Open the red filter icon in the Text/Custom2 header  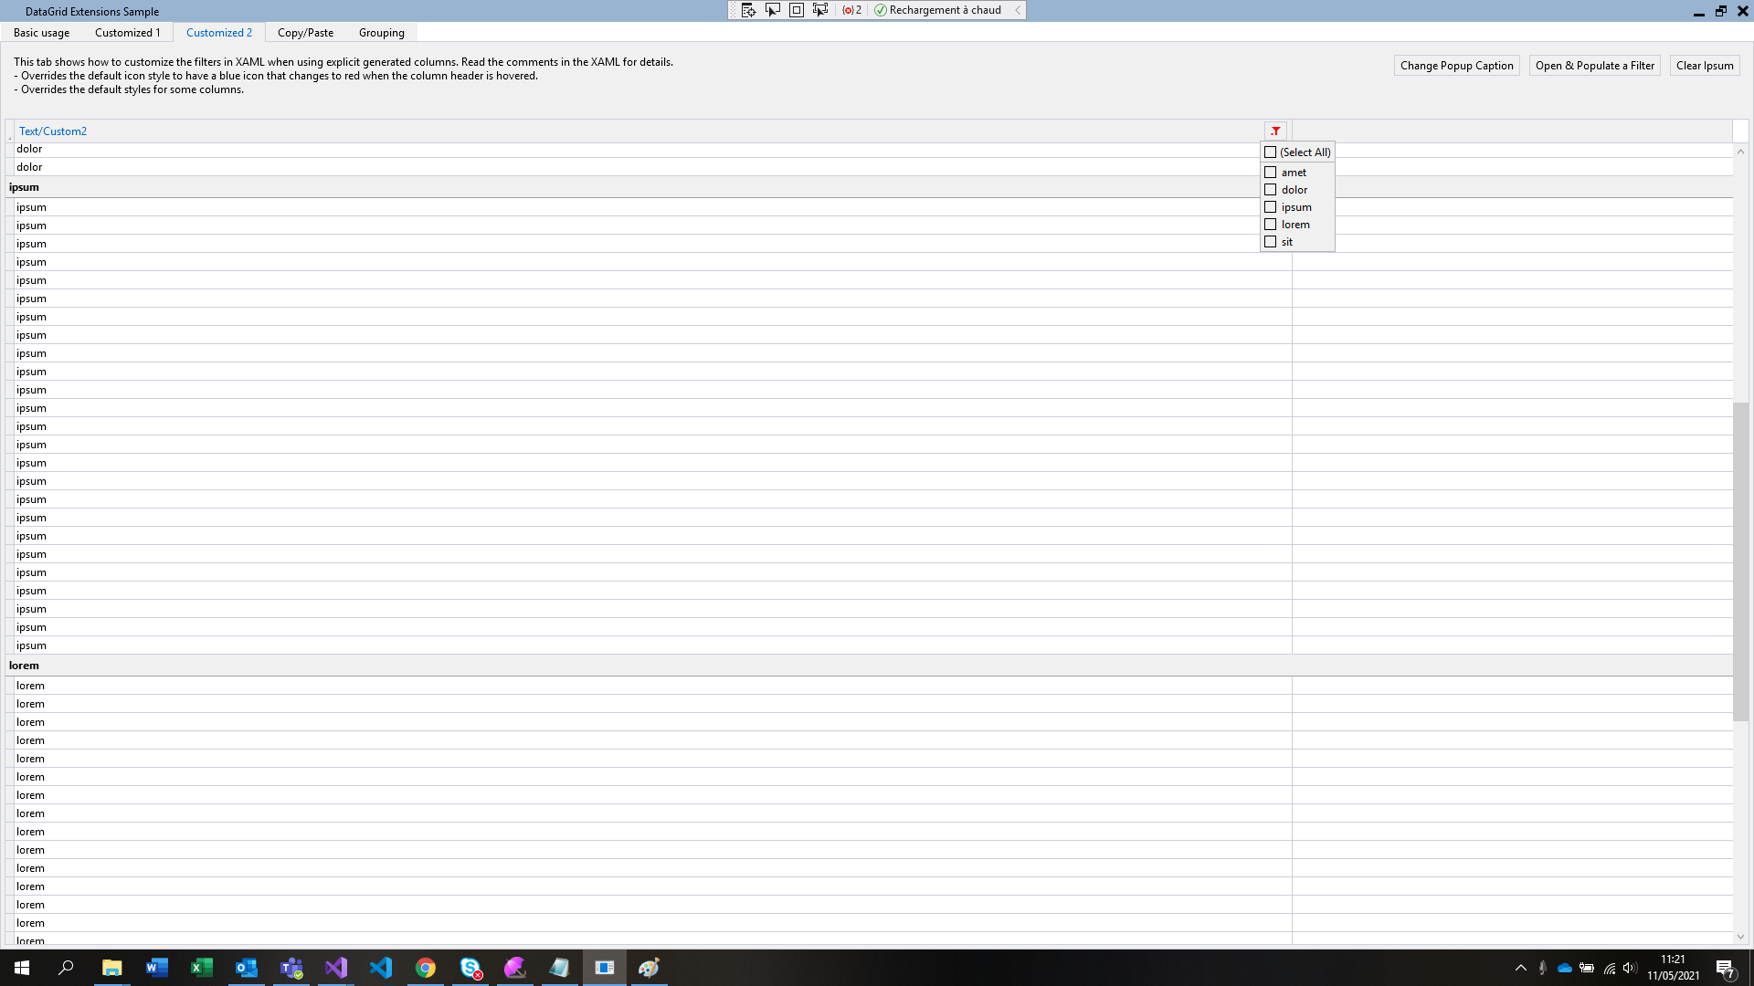pos(1275,131)
